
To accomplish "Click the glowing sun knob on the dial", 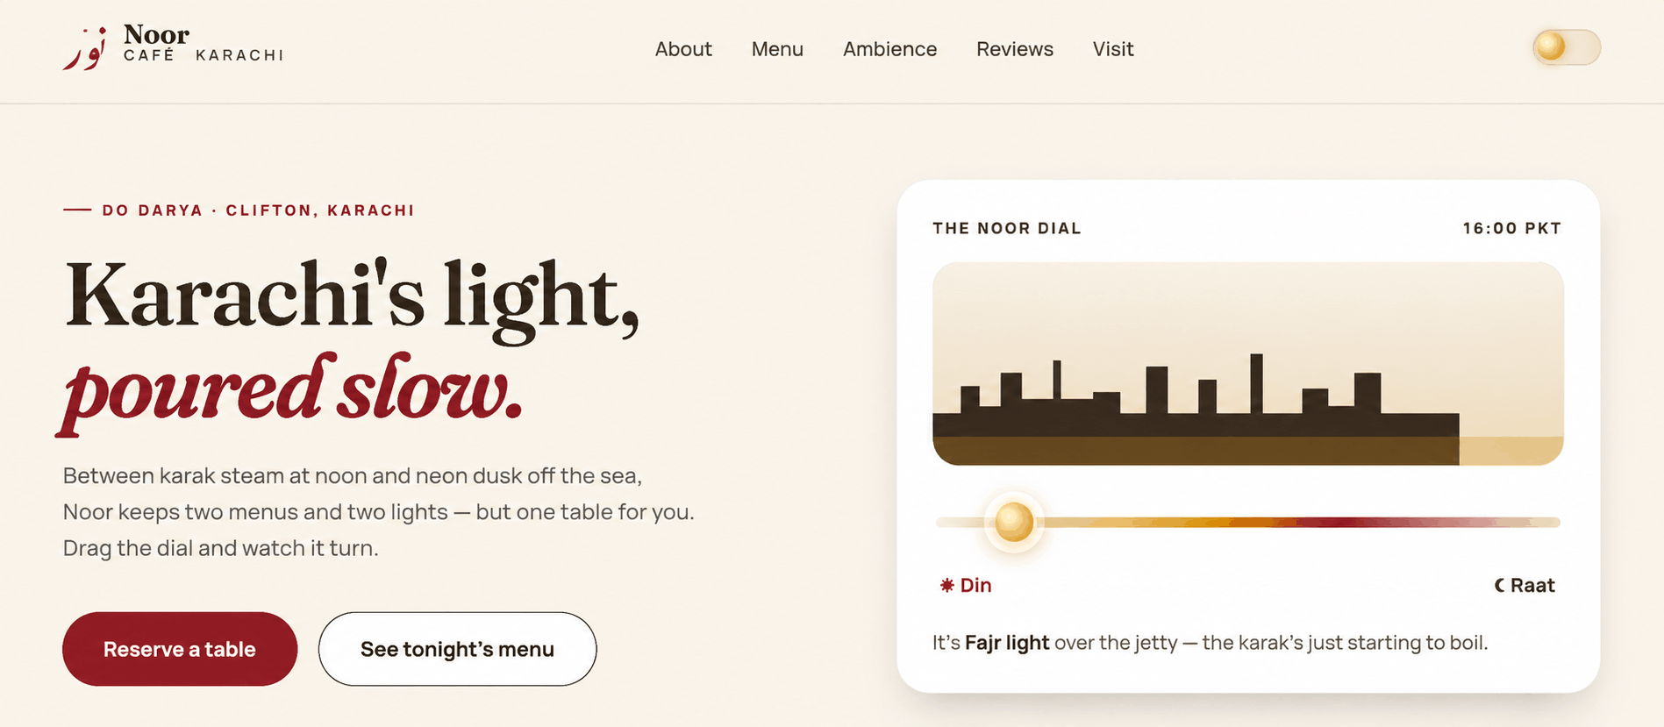I will coord(1014,522).
